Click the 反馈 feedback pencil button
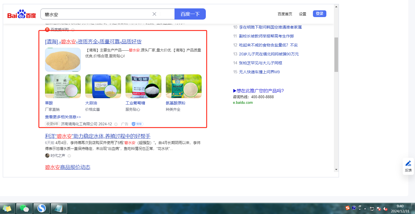The height and width of the screenshot is (214, 415). [x=408, y=166]
